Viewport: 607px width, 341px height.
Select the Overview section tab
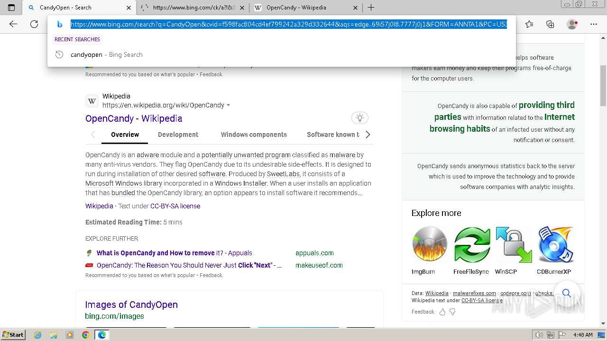125,135
